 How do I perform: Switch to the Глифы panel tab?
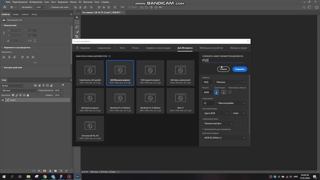[15, 14]
